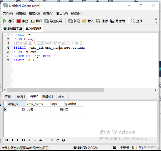The width and height of the screenshot is (161, 151).
Task: Maximize the Untitled @ssm window
Action: click(x=141, y=6)
